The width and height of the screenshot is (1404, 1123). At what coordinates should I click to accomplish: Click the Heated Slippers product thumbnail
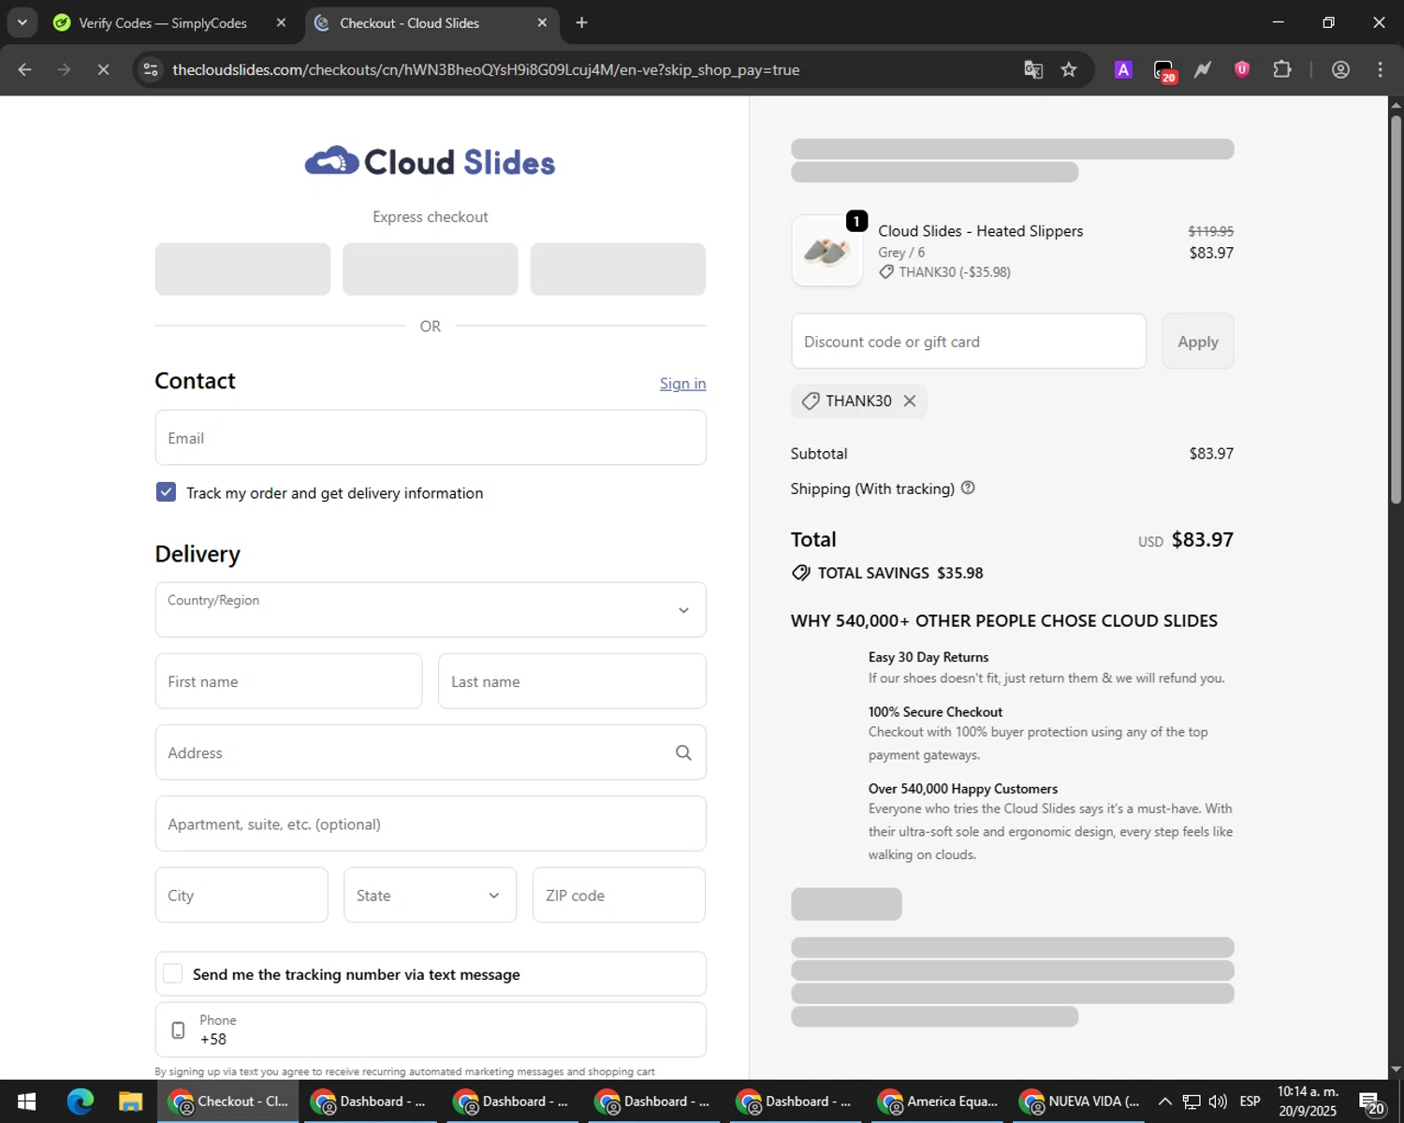pos(826,251)
